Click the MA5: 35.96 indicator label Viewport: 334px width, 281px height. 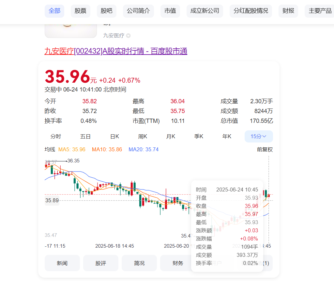pos(72,149)
